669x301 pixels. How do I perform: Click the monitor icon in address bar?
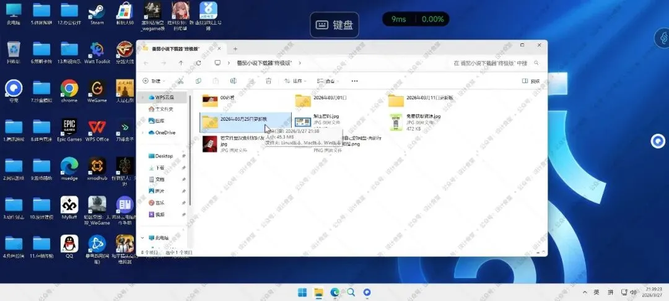point(217,63)
